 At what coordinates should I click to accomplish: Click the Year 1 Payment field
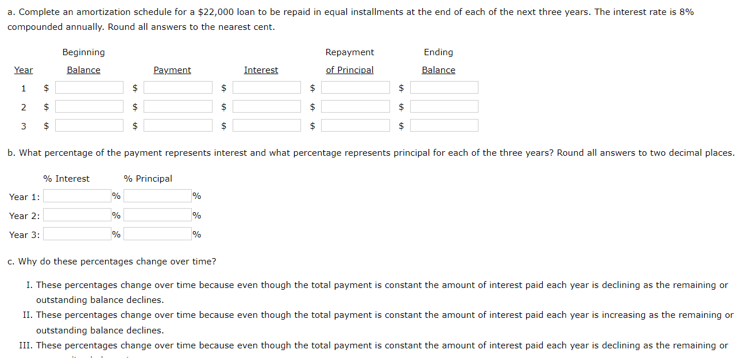click(177, 87)
